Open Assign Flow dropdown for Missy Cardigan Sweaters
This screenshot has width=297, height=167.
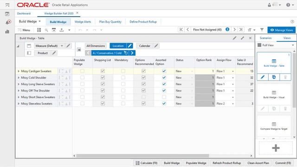point(233,71)
